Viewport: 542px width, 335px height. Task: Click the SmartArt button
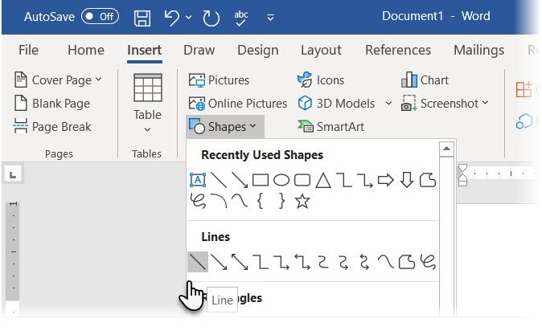[331, 127]
